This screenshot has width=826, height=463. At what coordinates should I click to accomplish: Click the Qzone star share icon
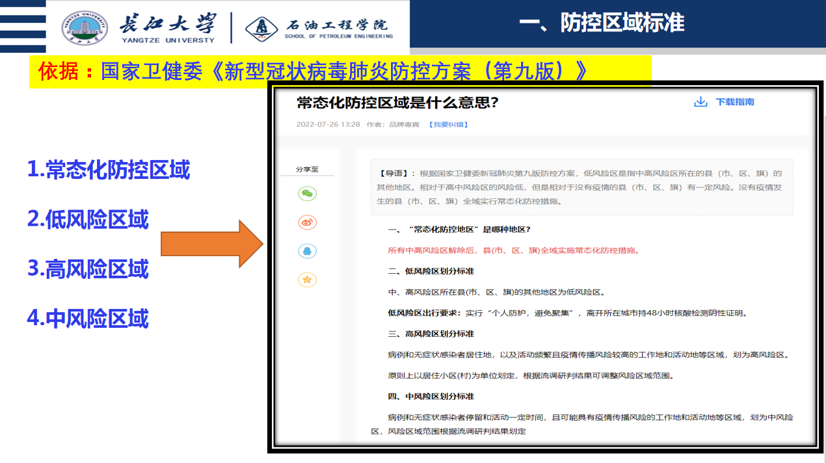coord(307,280)
